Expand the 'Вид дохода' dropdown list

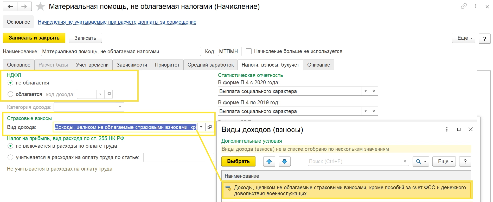click(x=201, y=127)
